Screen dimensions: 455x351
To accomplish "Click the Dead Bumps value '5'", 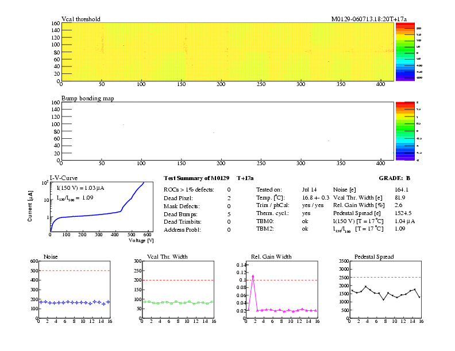I will point(229,214).
